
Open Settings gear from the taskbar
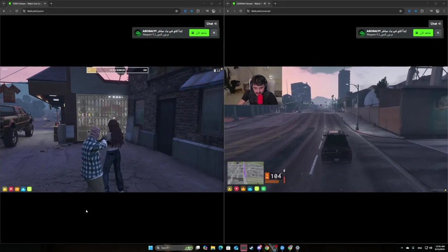(x=297, y=248)
